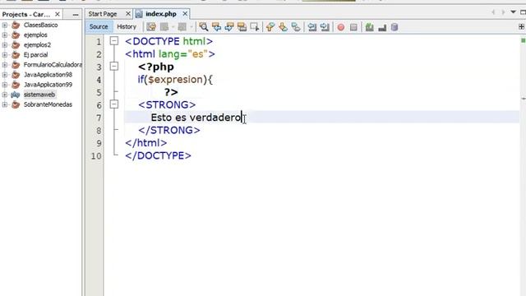Click the grayed Back navigation icon
This screenshot has height=296, width=526.
493,12
